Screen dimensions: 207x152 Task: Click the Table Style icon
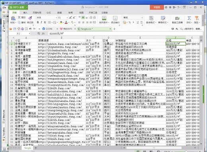[163, 18]
